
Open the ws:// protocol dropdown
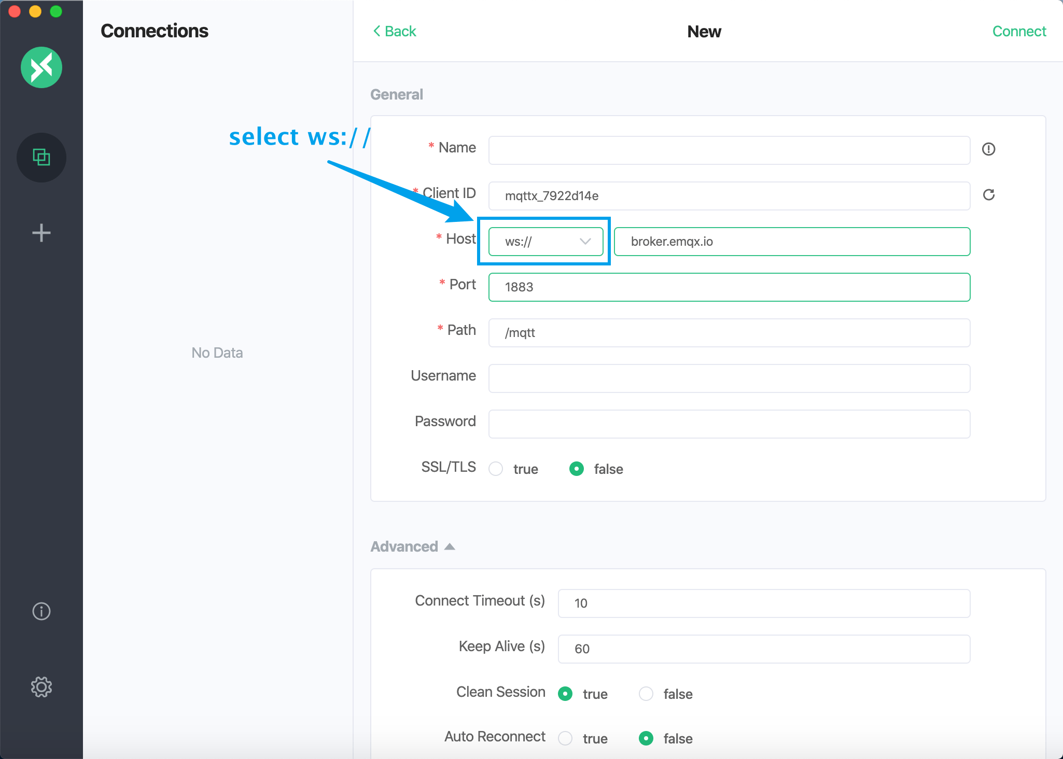tap(544, 241)
